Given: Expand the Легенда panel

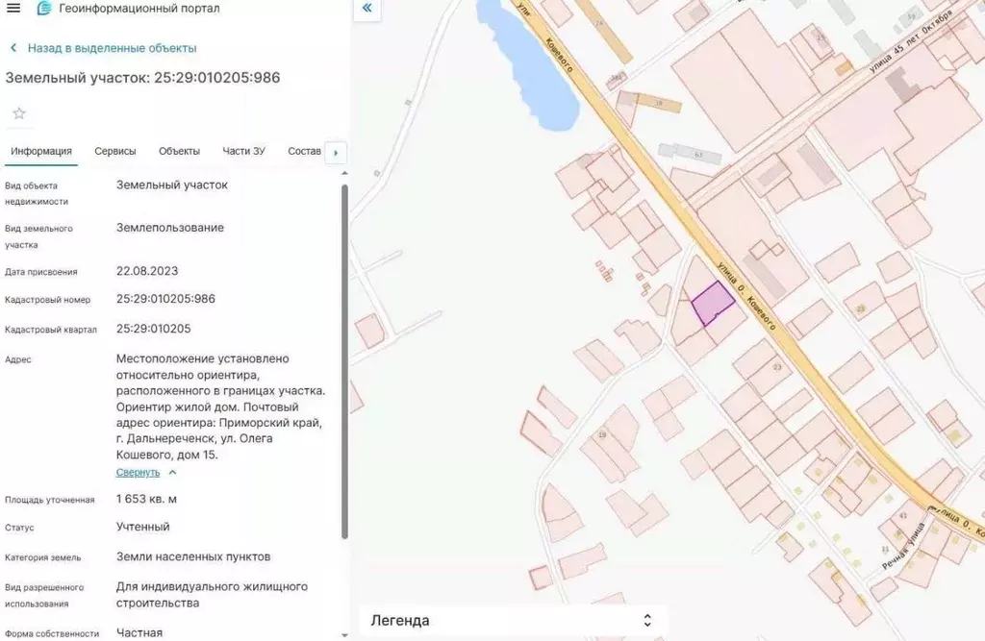Looking at the screenshot, I should (647, 621).
